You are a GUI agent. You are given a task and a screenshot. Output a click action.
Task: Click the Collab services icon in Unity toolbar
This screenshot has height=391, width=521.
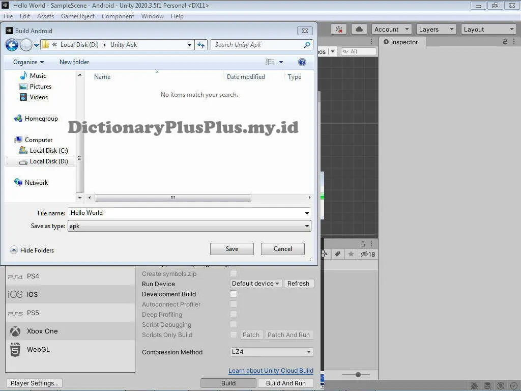(x=338, y=29)
